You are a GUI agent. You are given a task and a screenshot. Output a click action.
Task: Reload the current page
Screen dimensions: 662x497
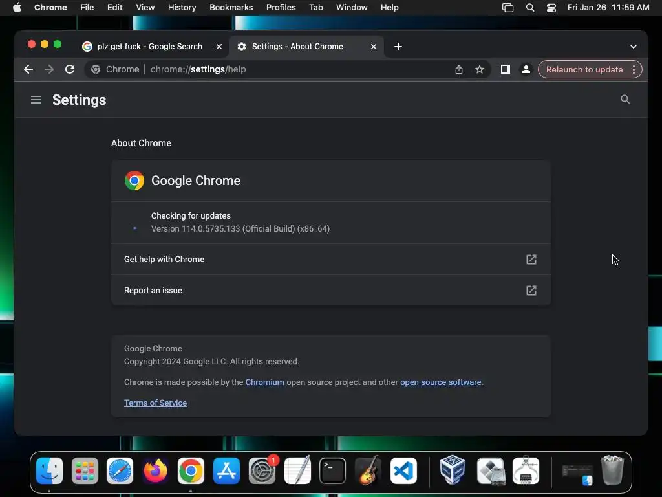[x=70, y=69]
